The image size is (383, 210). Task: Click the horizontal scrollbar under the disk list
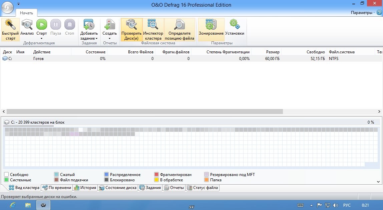coord(144,112)
